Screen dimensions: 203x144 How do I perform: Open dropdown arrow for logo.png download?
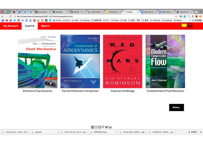click(x=58, y=132)
